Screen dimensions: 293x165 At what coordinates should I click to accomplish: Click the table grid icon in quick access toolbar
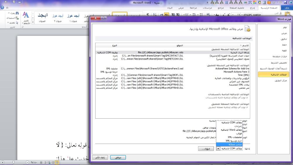pyautogui.click(x=226, y=2)
